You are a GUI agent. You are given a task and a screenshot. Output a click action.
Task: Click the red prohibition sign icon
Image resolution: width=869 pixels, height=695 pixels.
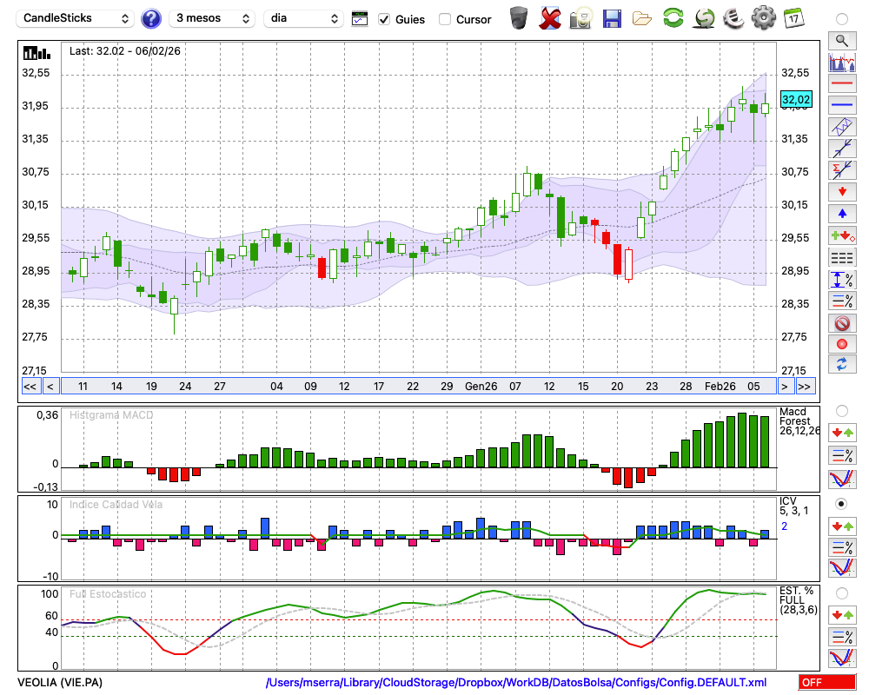(842, 322)
